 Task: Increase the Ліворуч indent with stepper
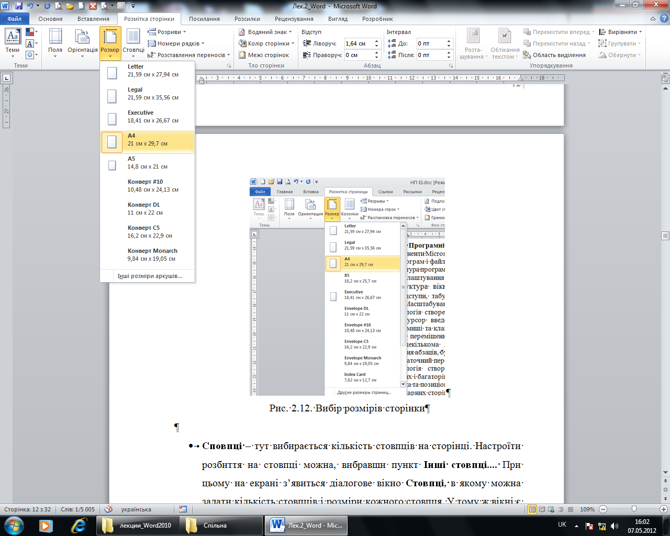pyautogui.click(x=376, y=41)
